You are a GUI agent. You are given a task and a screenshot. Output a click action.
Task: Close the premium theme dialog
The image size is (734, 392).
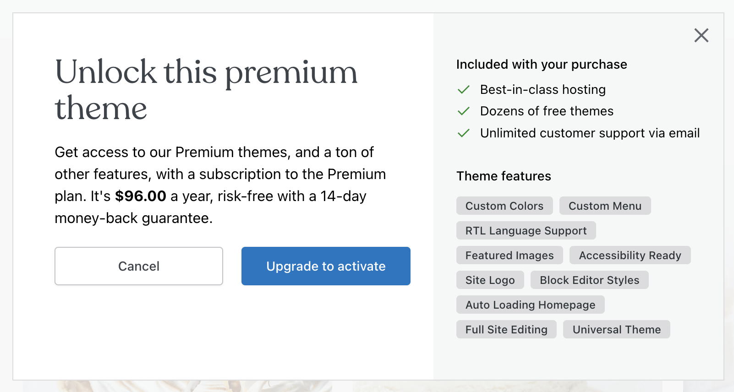click(x=701, y=35)
